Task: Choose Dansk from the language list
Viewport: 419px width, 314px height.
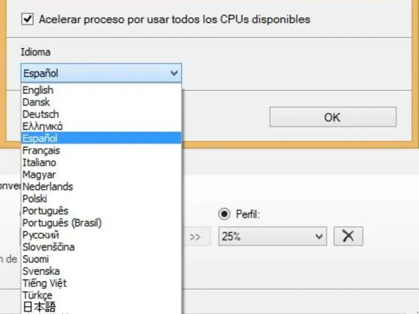Action: click(x=36, y=102)
